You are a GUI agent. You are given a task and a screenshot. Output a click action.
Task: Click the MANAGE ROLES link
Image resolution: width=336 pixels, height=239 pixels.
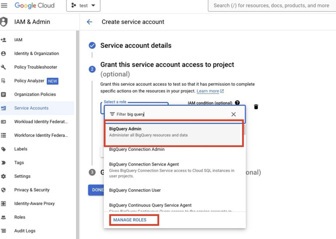(x=130, y=220)
